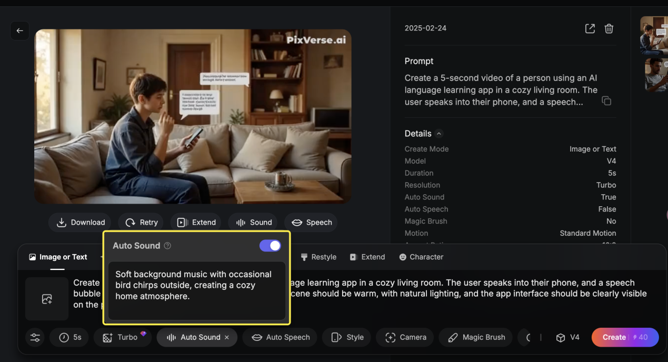Open the Camera motion option
Viewport: 668px width, 362px height.
405,337
